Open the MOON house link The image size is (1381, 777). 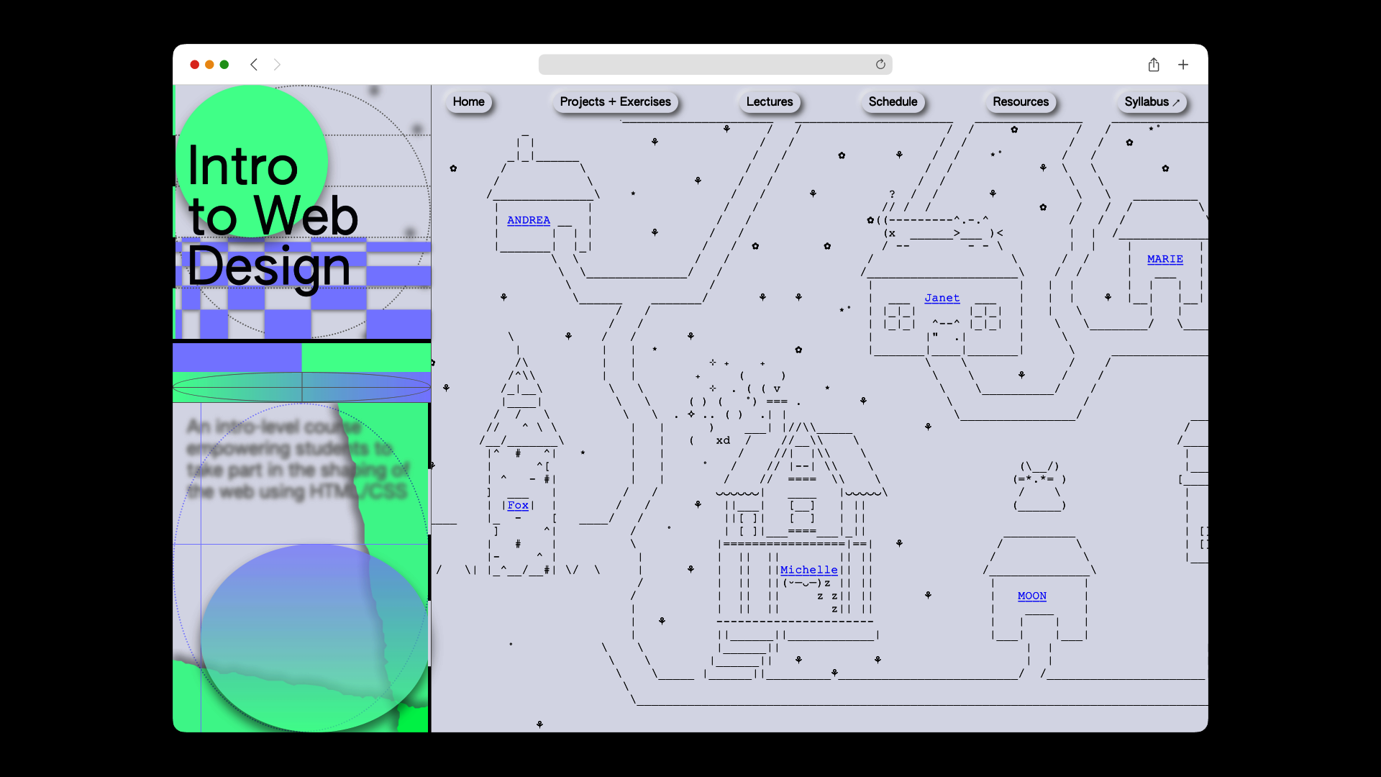coord(1032,596)
